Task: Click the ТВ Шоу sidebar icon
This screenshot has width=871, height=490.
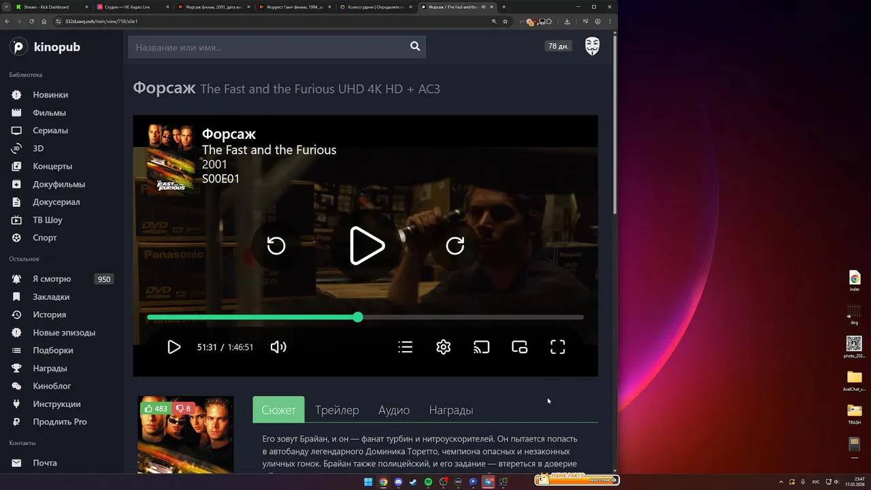Action: 17,220
